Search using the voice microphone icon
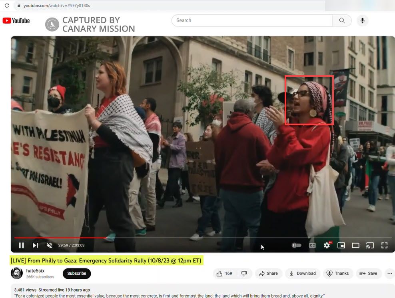 (x=362, y=20)
